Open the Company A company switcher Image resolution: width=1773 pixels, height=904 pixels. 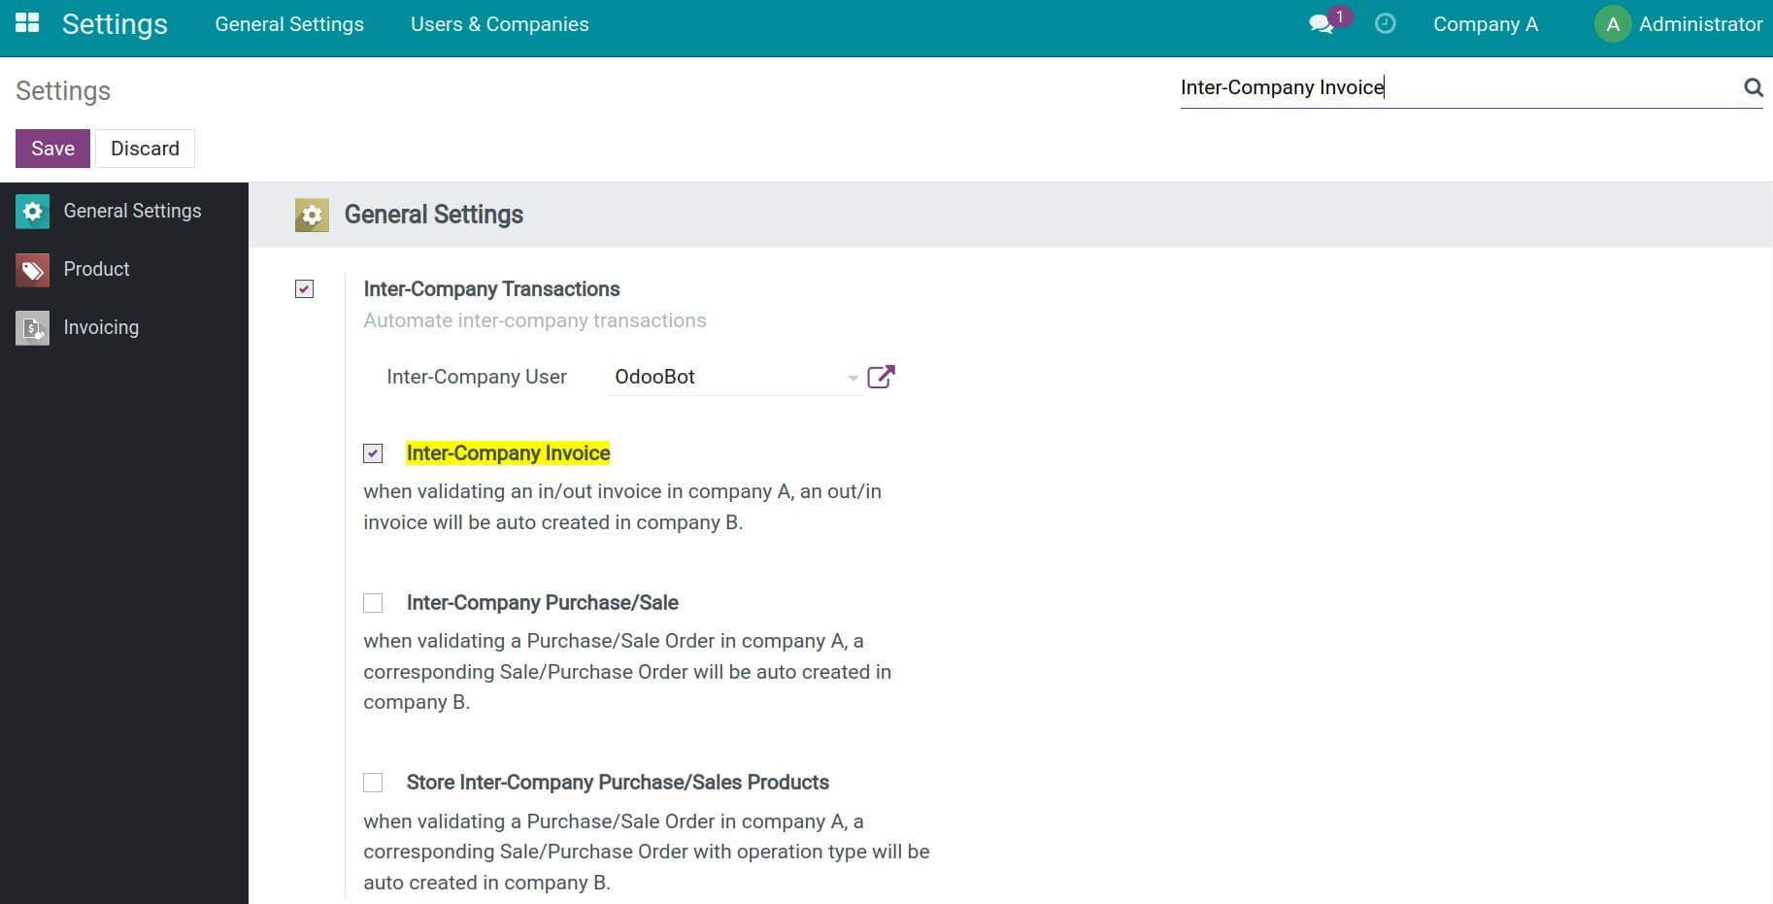(x=1485, y=23)
